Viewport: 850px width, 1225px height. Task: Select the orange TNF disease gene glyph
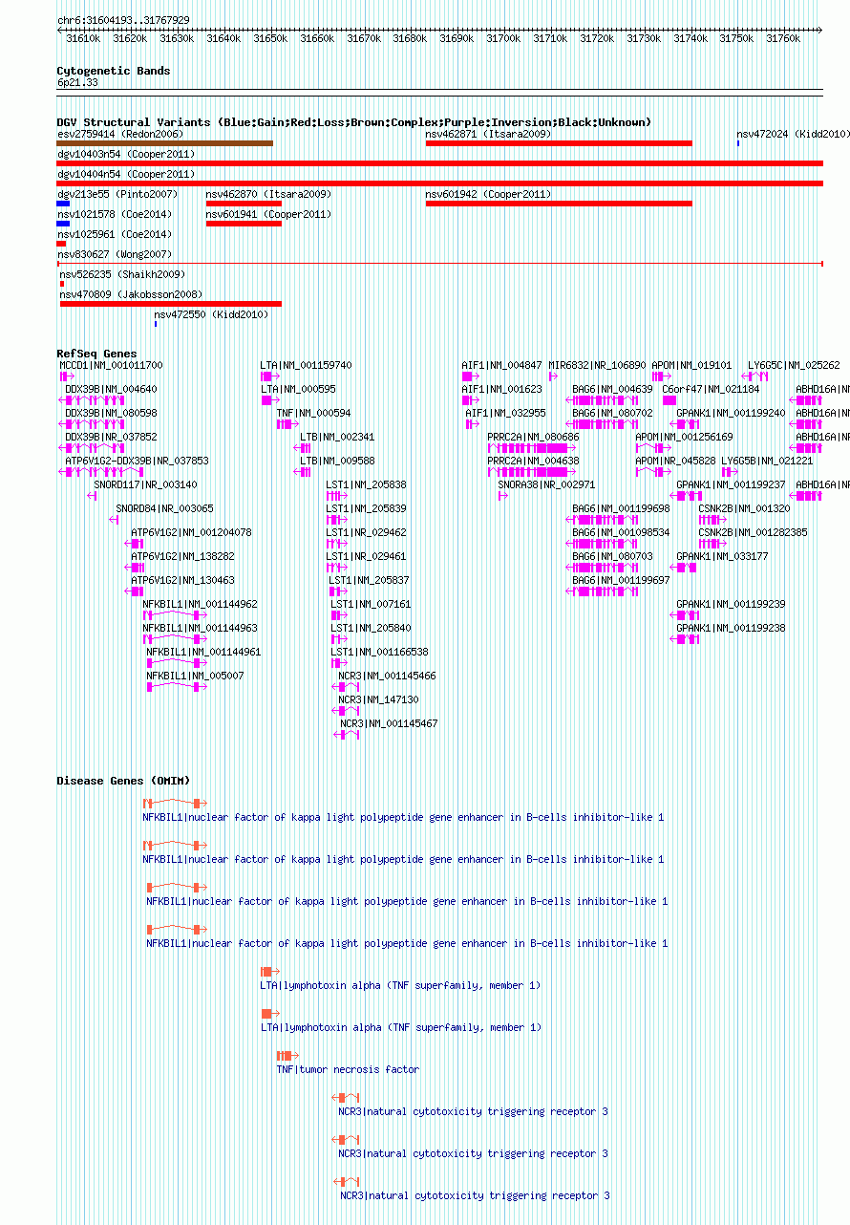287,1055
